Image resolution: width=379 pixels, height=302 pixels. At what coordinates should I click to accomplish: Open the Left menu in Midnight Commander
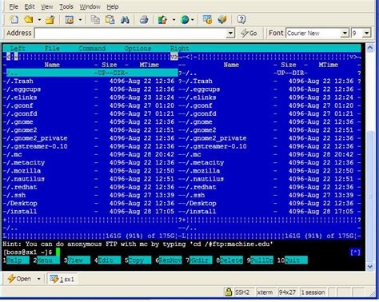point(18,49)
